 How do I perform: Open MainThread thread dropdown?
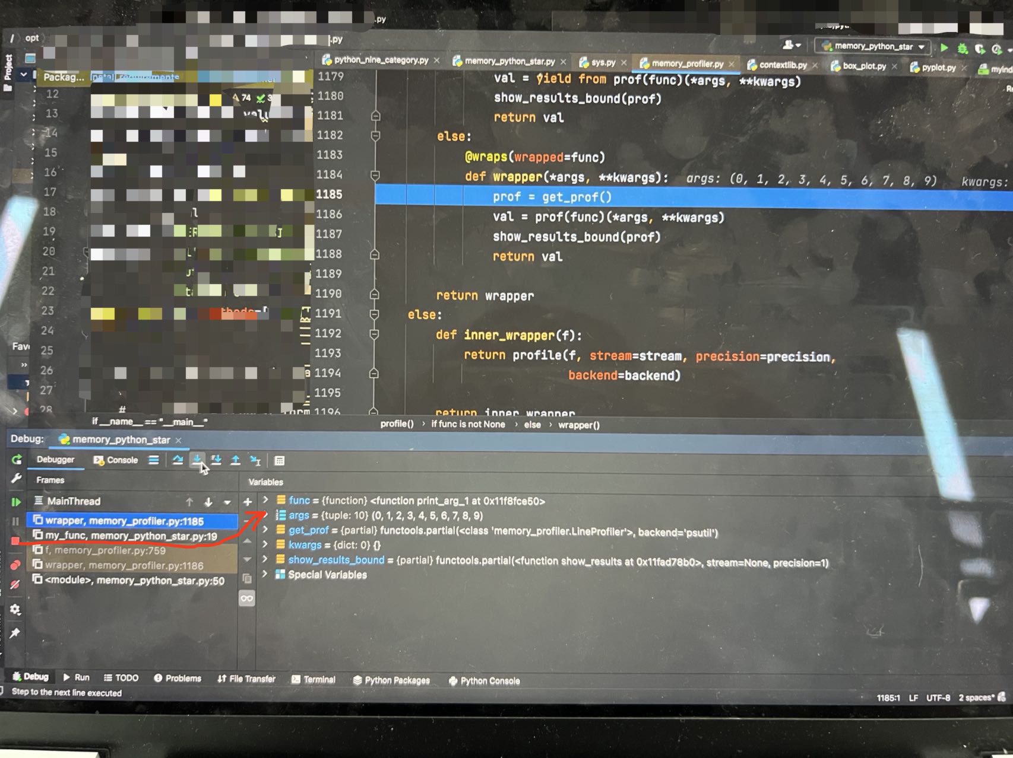pos(227,502)
